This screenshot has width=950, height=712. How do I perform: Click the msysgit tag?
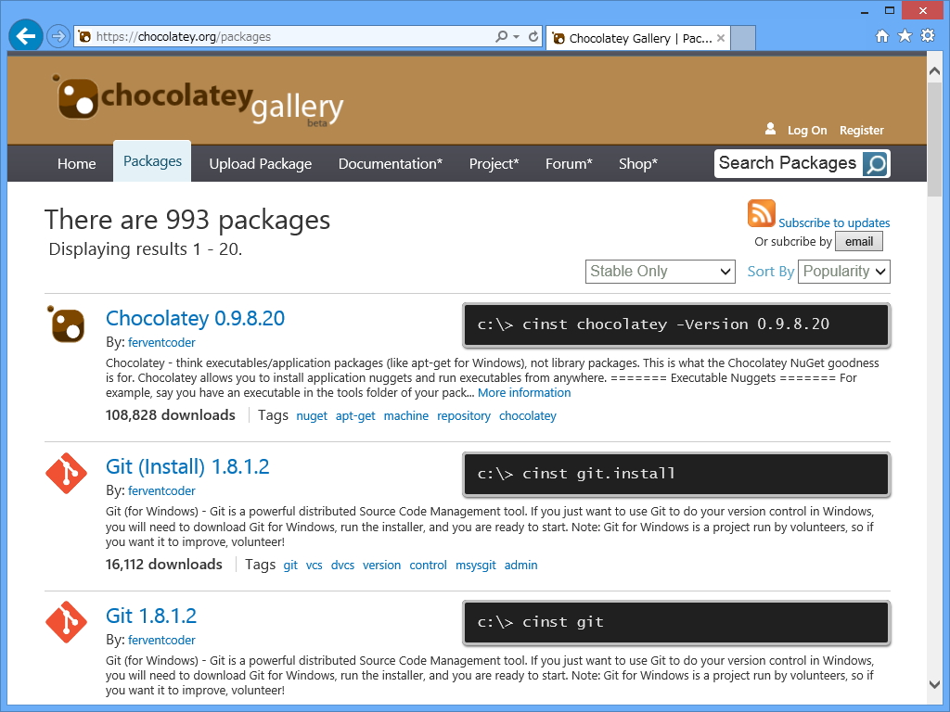(476, 565)
